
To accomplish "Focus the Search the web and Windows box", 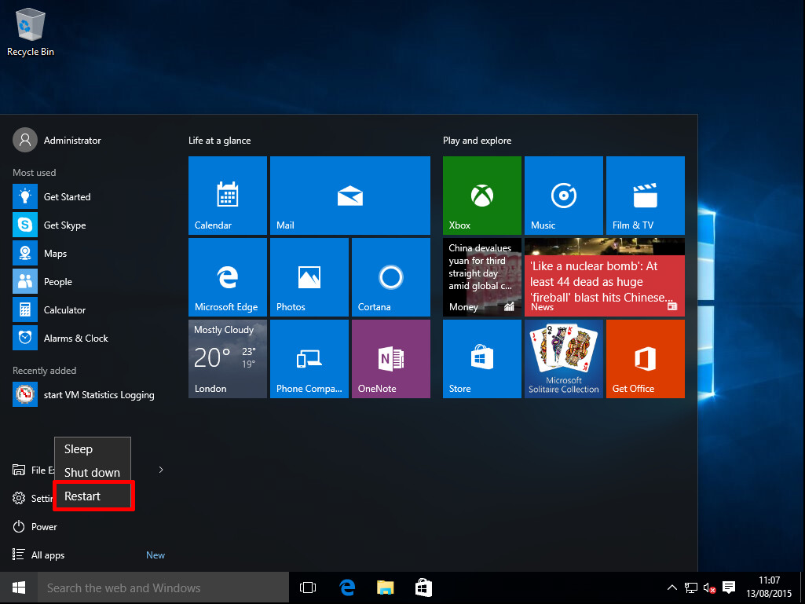I will (163, 588).
